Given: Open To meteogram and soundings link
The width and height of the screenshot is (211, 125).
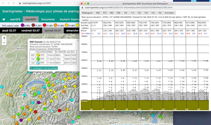Looking at the screenshot, I should 44,68.
